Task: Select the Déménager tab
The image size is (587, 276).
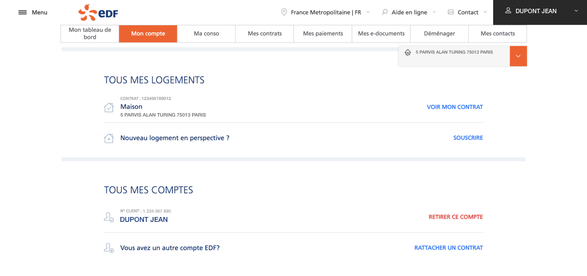Action: 439,34
